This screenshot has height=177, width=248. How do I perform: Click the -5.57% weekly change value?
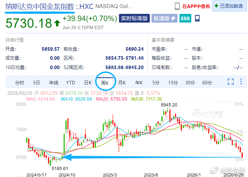[153, 93]
